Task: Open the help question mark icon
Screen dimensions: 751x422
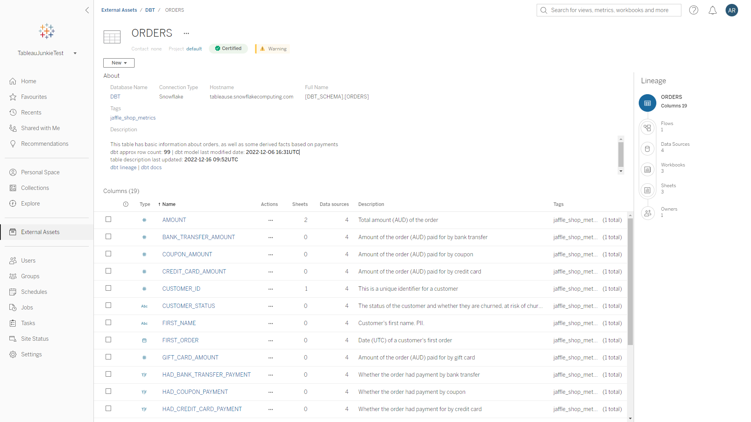Action: (694, 10)
